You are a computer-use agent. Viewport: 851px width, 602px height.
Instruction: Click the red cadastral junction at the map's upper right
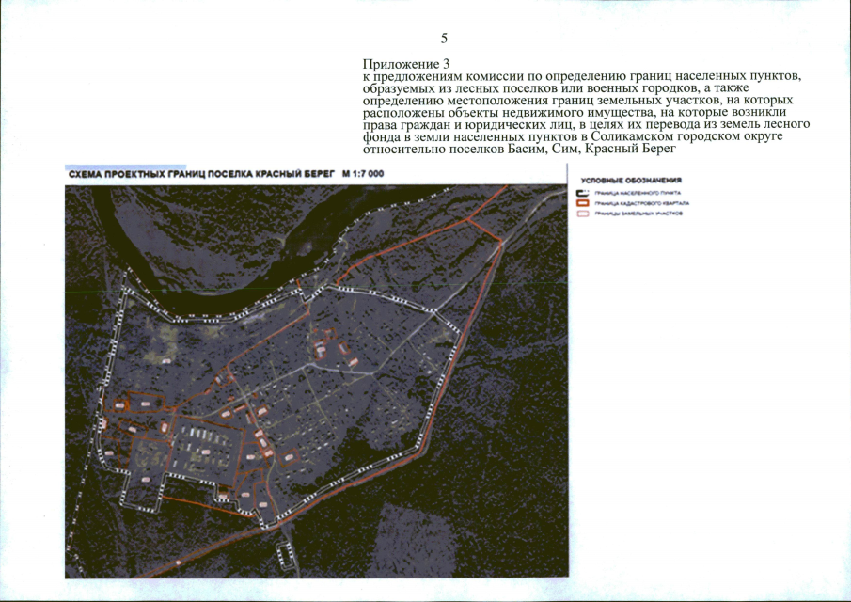(468, 219)
